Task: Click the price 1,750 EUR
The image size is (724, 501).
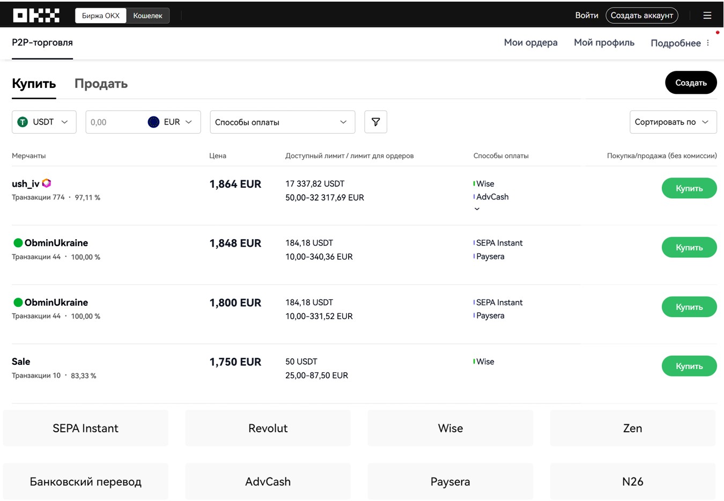Action: point(235,362)
